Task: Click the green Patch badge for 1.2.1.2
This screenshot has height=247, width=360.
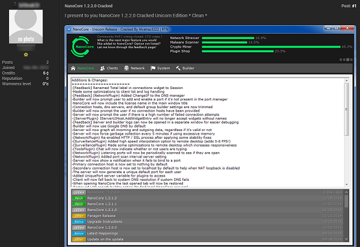Action: [79, 198]
